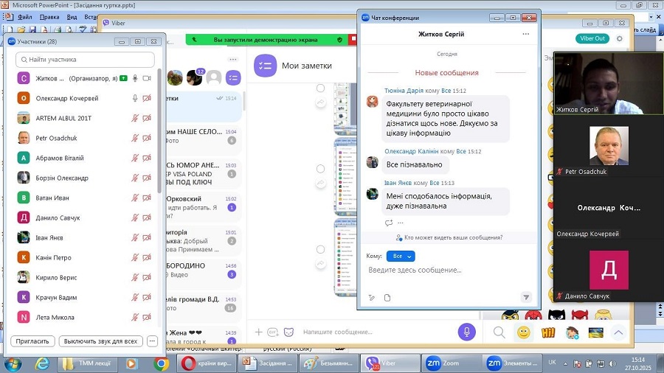
Task: Open the three-dot menu in chat header
Action: point(525,34)
